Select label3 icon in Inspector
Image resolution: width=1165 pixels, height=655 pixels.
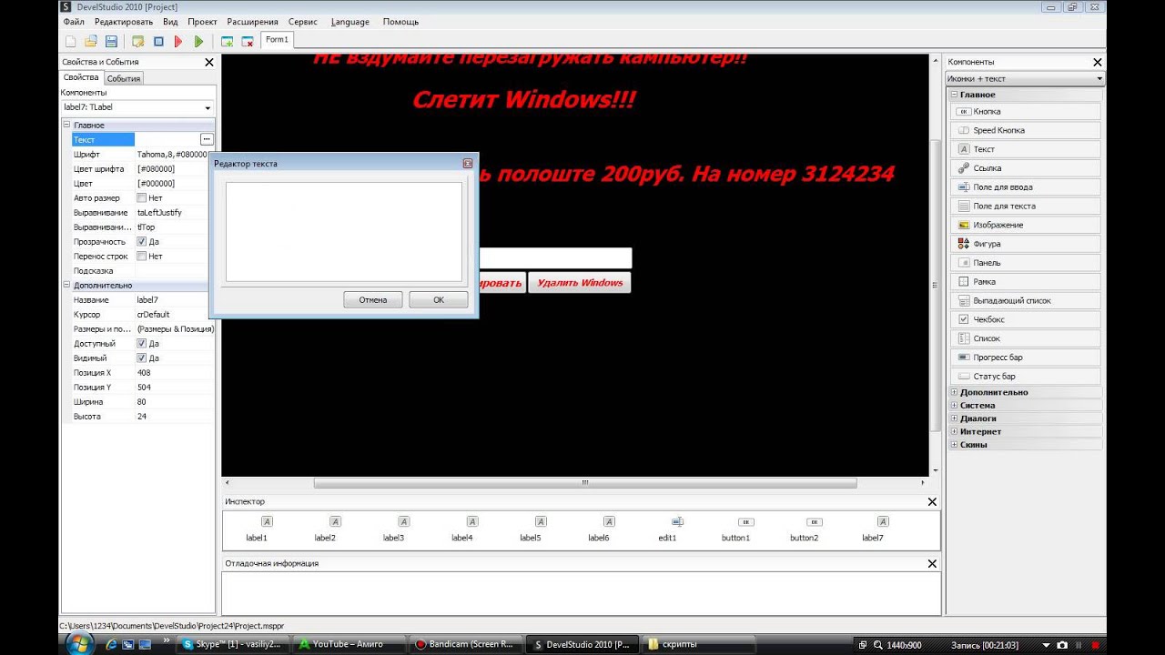point(404,521)
